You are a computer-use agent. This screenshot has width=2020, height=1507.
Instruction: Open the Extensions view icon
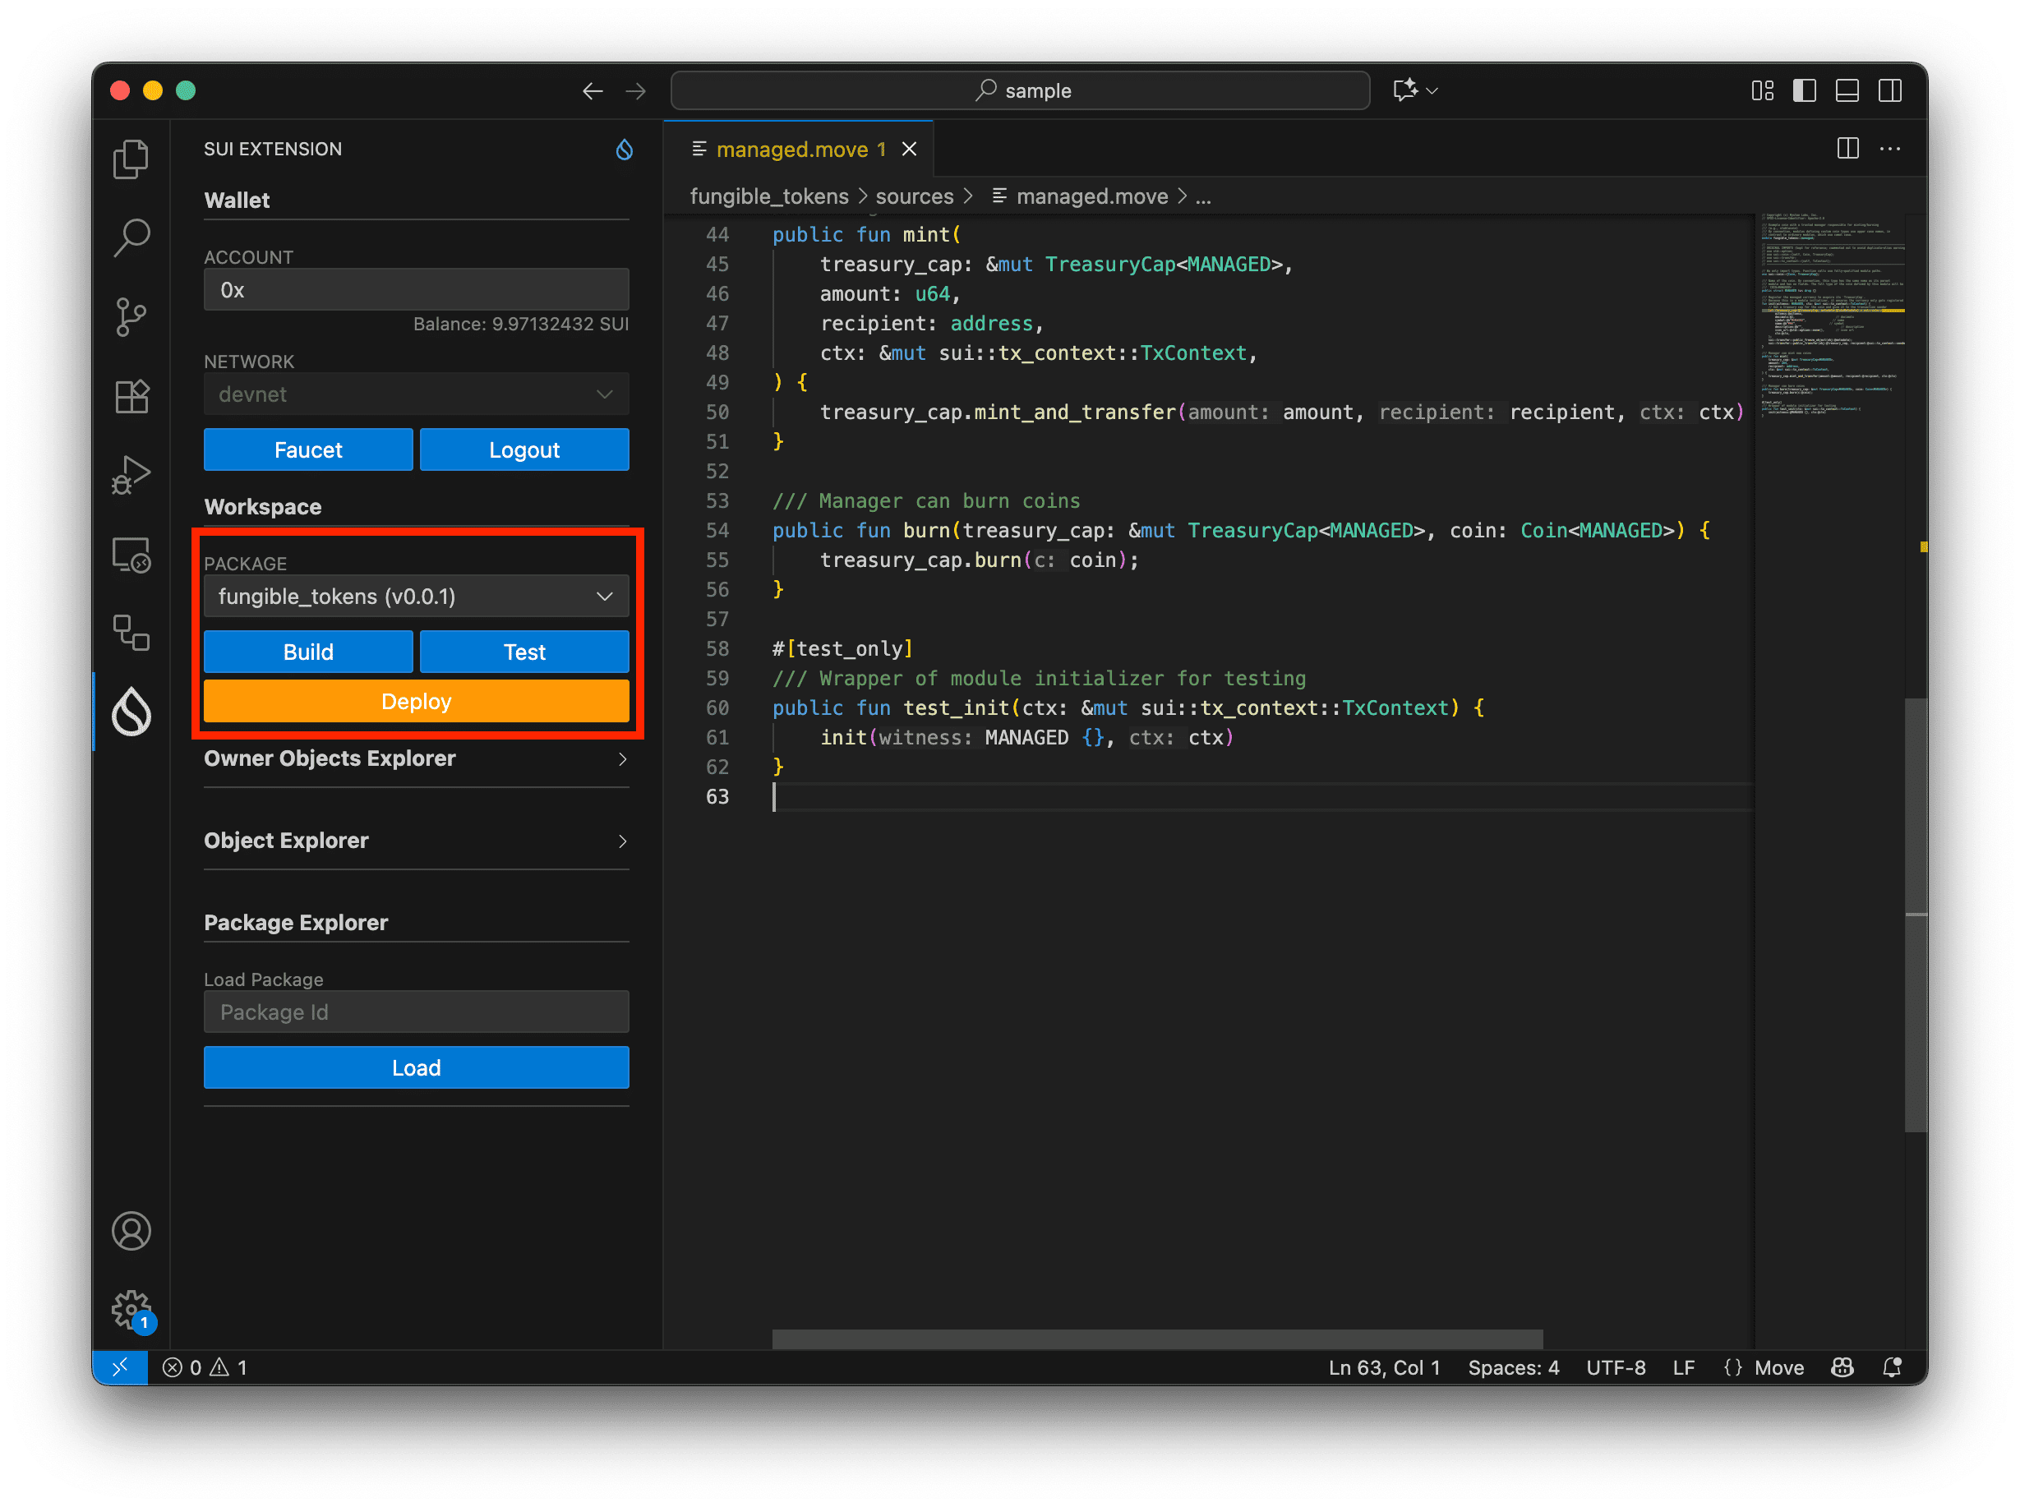(131, 396)
